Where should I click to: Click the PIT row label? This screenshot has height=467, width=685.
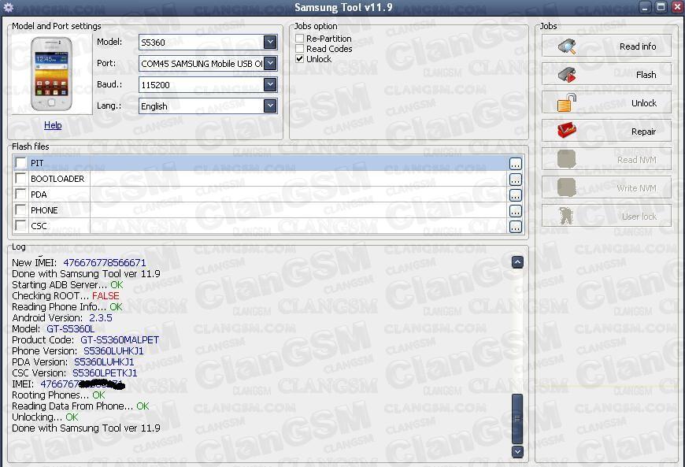click(37, 163)
